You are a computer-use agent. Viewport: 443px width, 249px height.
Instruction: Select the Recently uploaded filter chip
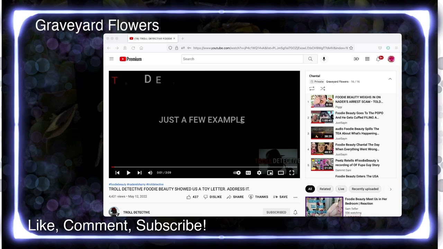(x=365, y=189)
